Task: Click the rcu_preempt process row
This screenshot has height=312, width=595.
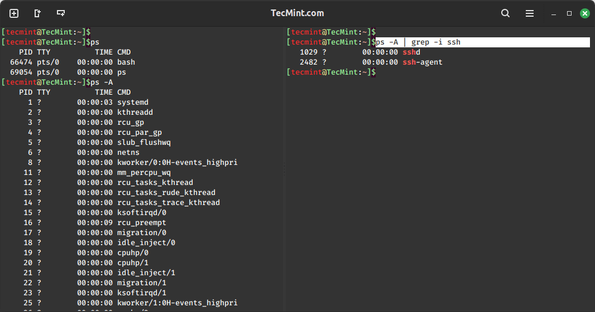Action: (x=141, y=223)
